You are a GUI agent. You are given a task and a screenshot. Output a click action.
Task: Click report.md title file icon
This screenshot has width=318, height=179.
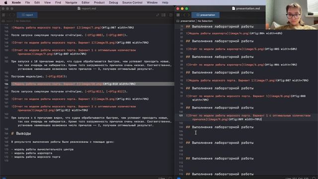click(79, 8)
